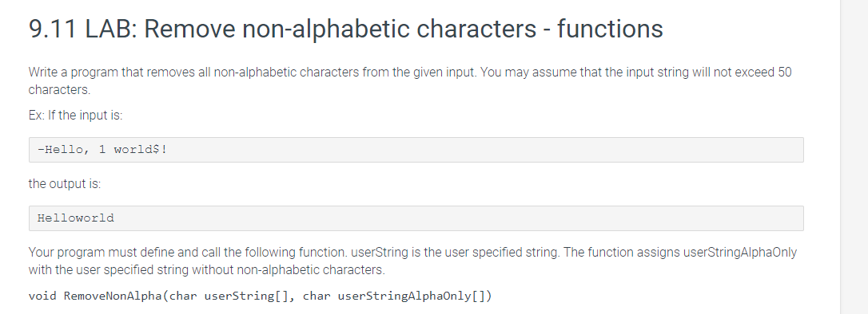
Task: Click the number 50 in the description
Action: pyautogui.click(x=784, y=73)
